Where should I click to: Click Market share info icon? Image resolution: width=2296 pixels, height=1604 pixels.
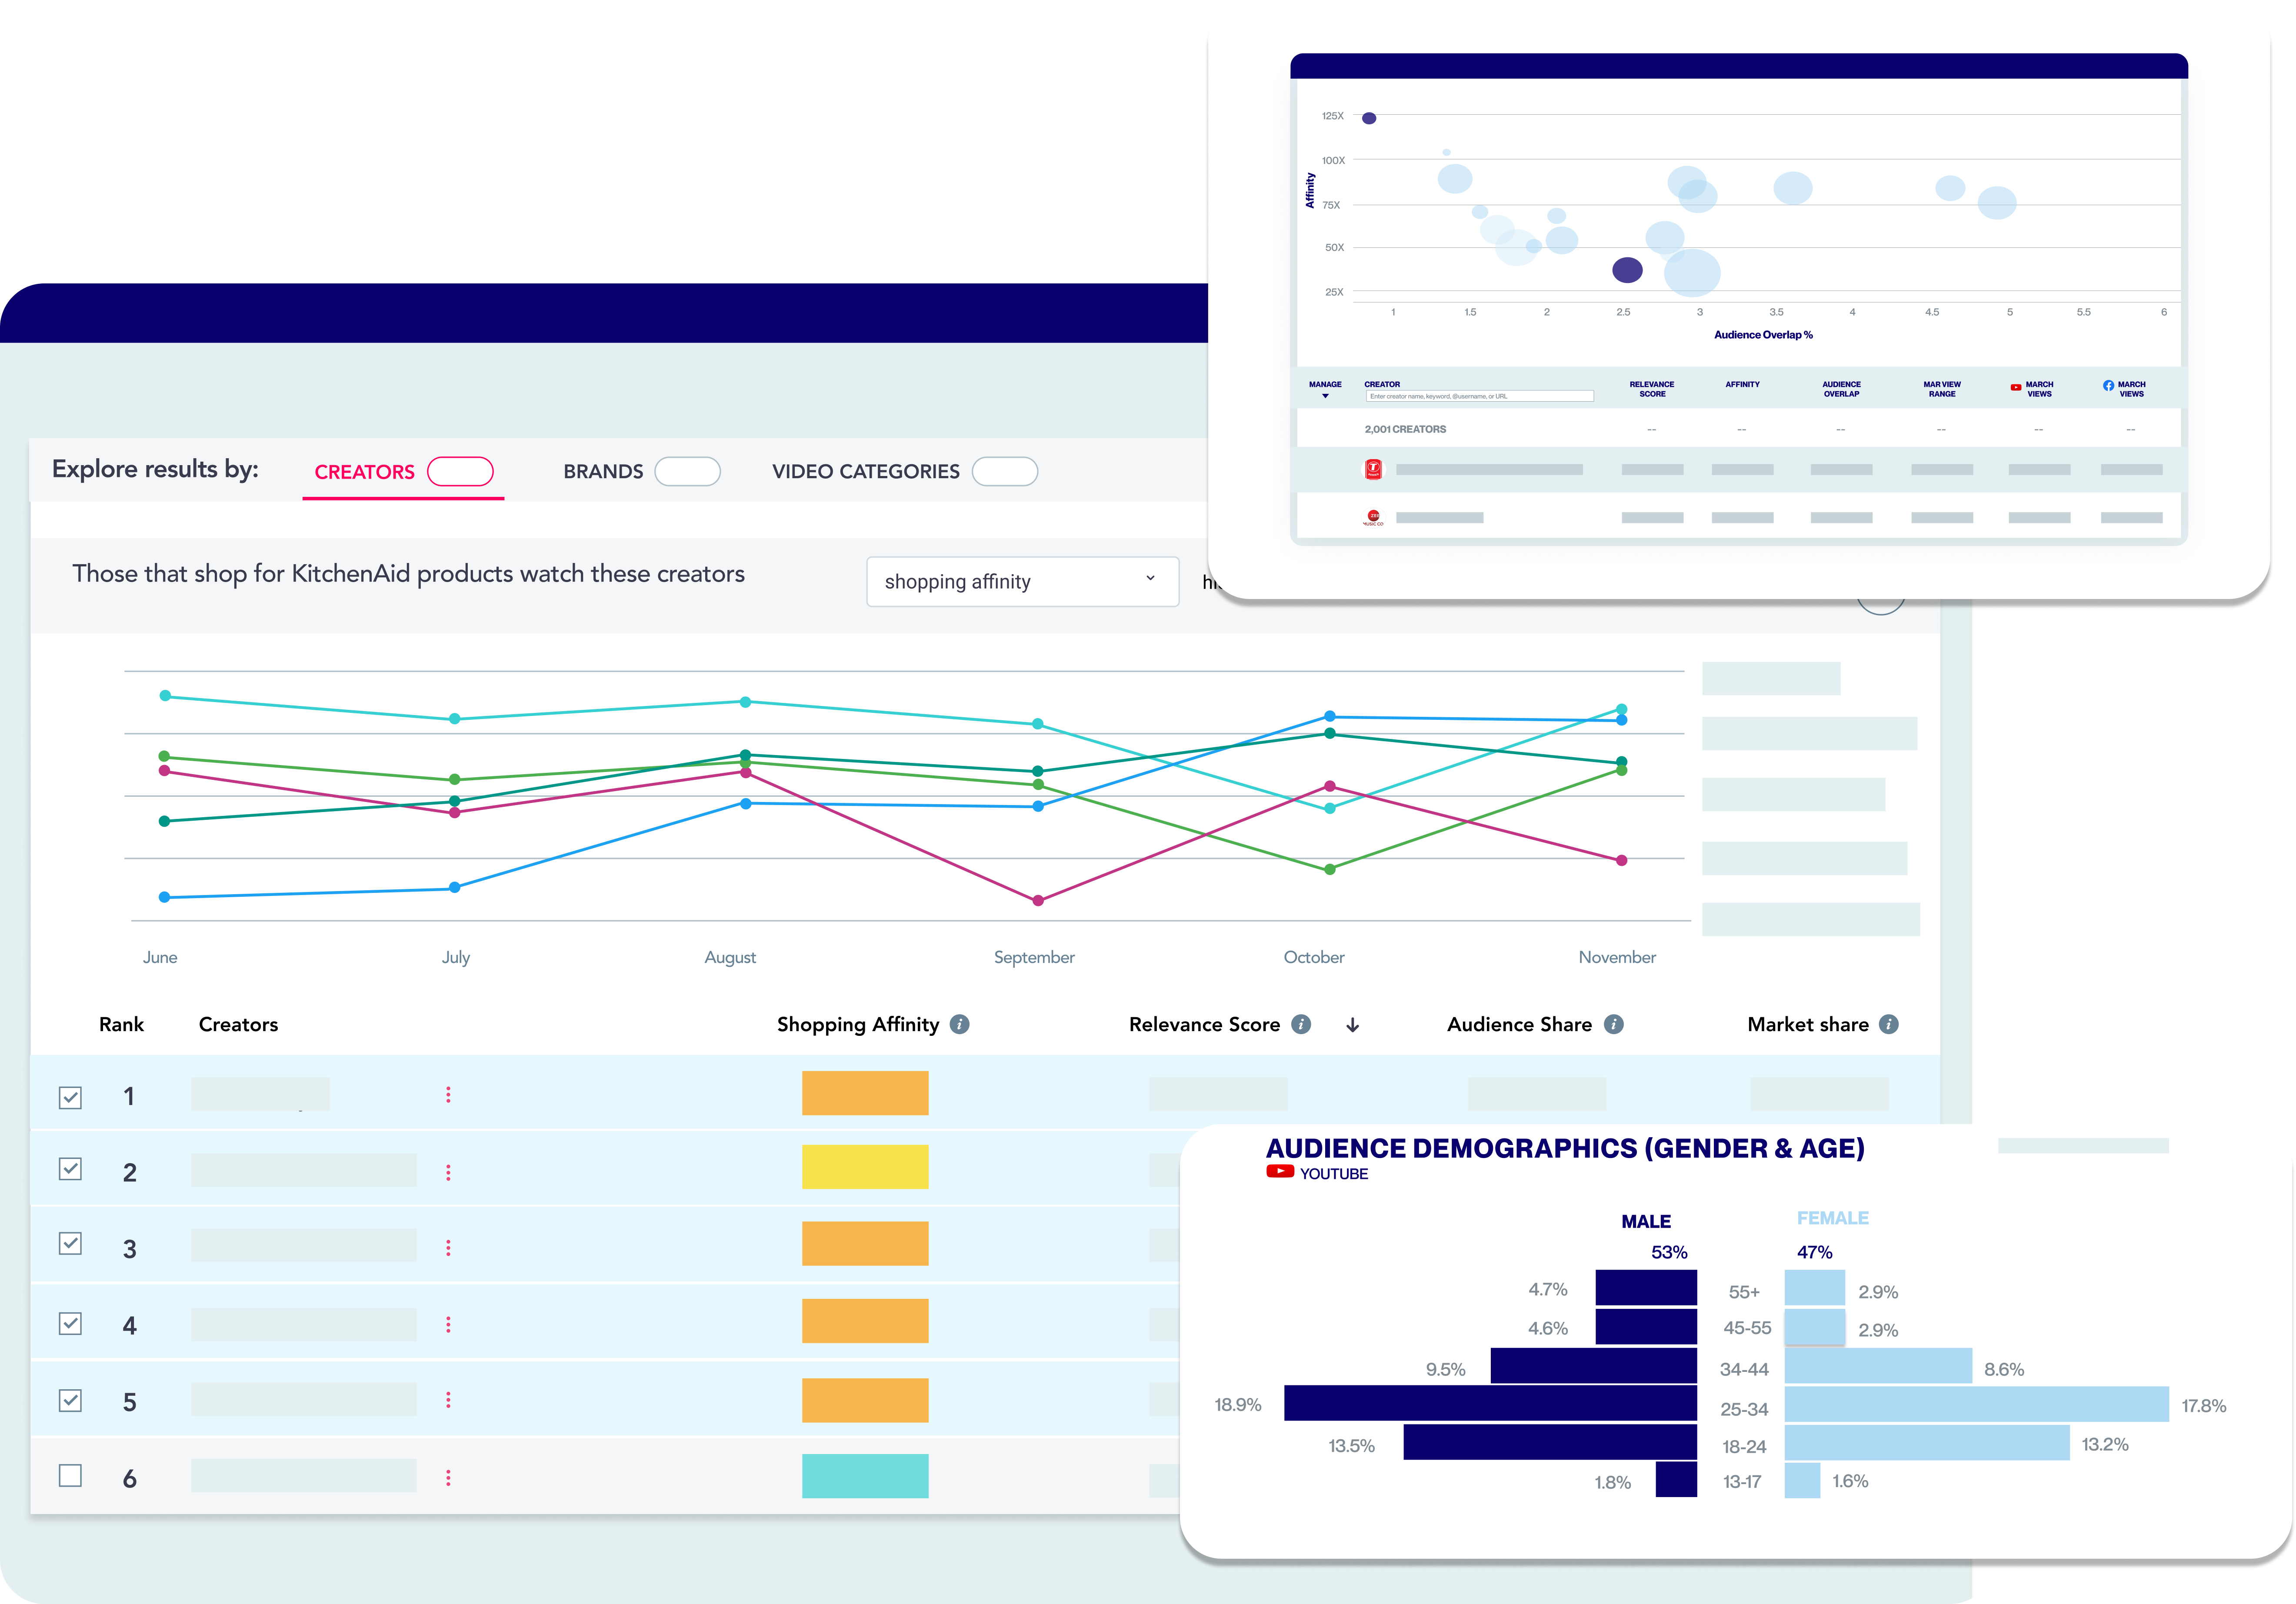coord(1888,1024)
